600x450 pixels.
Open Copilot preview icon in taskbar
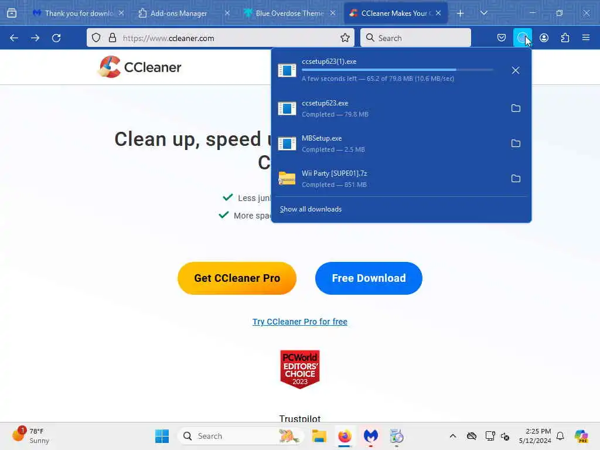(581, 436)
